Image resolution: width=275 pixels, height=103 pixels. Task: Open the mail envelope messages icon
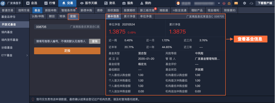[236, 3]
